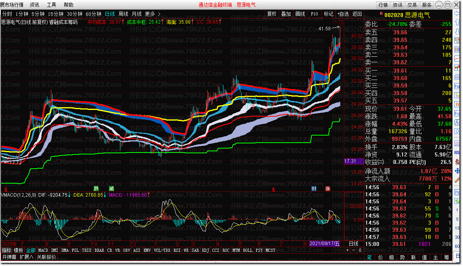Click the back arrow icon in right sidebar
Image resolution: width=463 pixels, height=266 pixels.
pos(457,13)
